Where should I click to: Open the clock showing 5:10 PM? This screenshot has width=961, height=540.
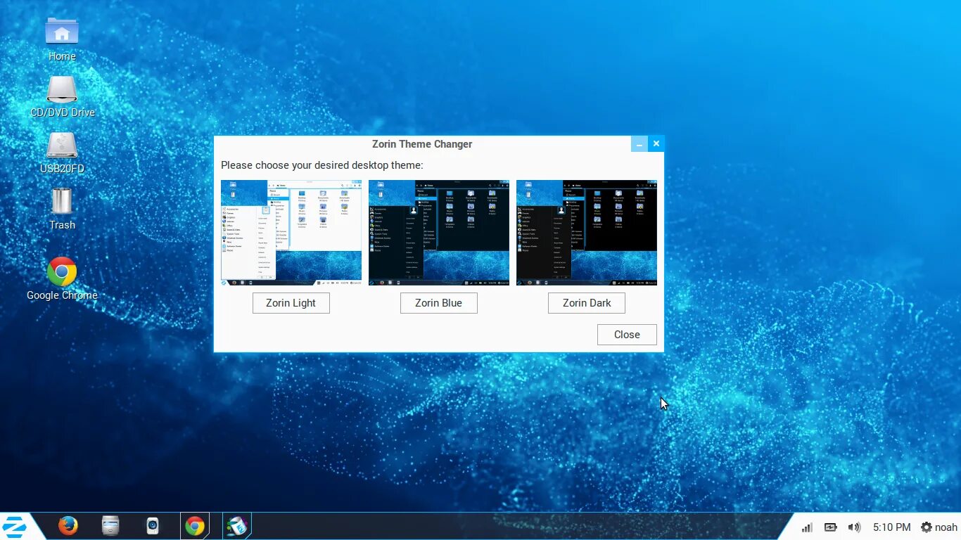[x=891, y=527]
